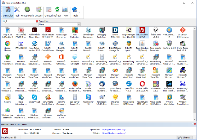Select PhotoMesa 3.1.2 icon
The image size is (197, 140).
coord(156,86)
